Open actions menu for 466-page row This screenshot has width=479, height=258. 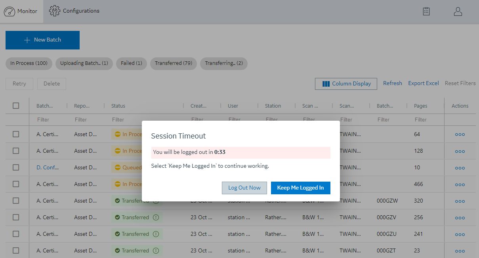tap(460, 184)
